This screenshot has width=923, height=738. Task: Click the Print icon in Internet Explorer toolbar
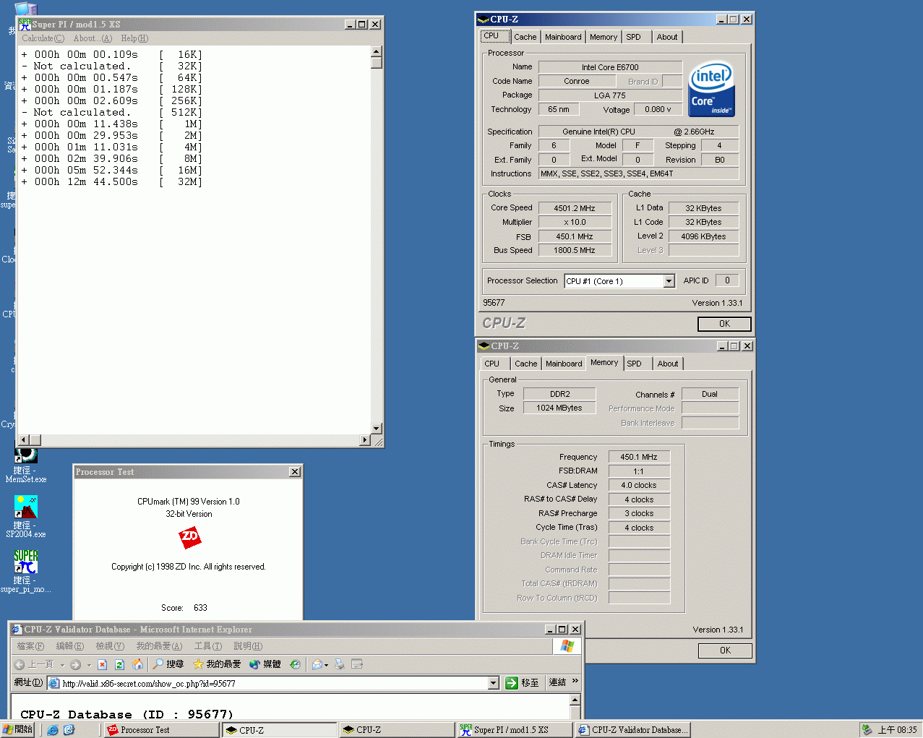click(340, 664)
